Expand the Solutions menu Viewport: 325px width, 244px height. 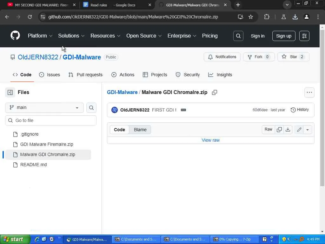[71, 36]
